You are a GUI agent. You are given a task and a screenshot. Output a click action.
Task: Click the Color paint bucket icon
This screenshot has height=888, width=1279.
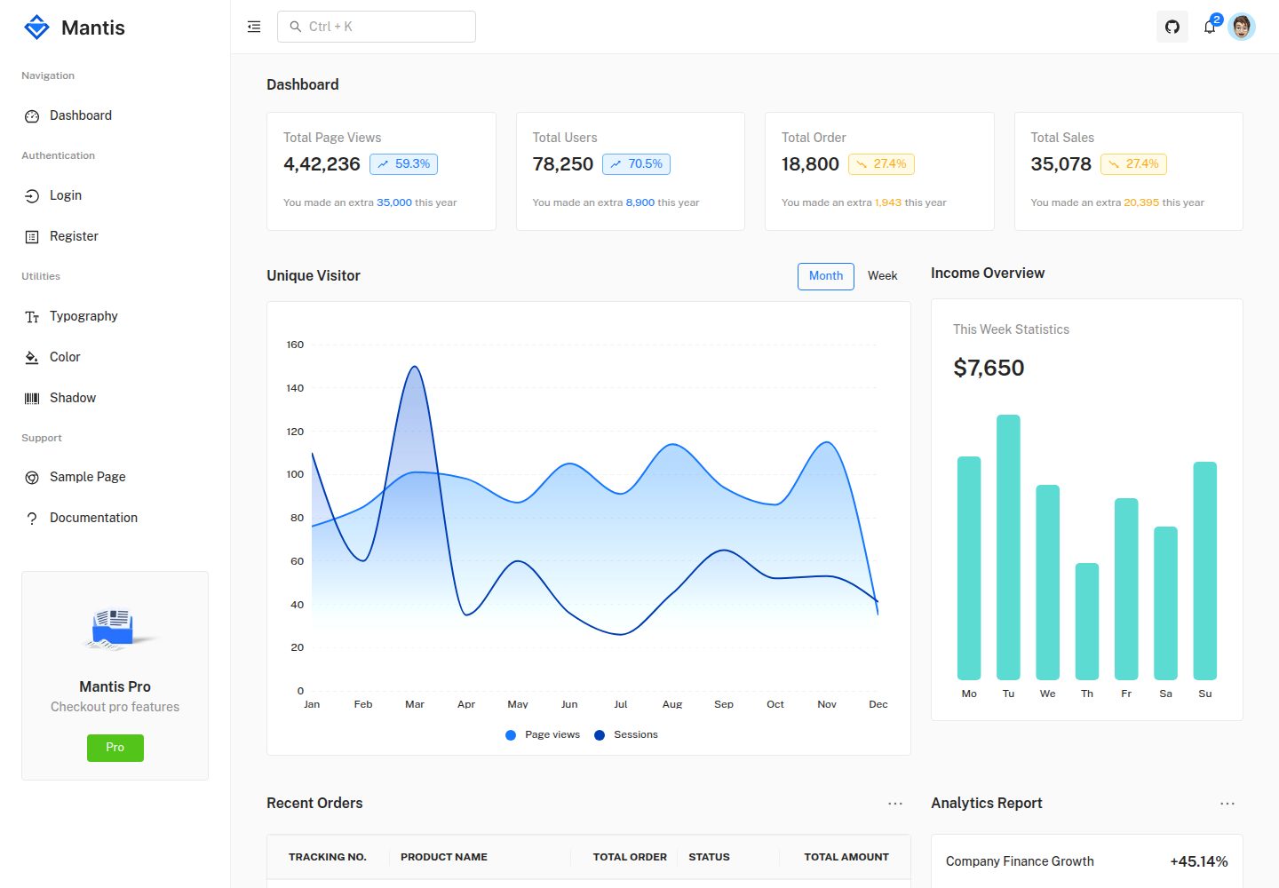(32, 358)
